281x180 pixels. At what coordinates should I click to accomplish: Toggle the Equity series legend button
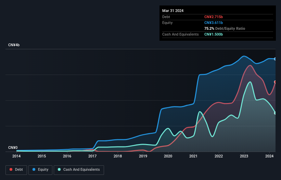40,170
